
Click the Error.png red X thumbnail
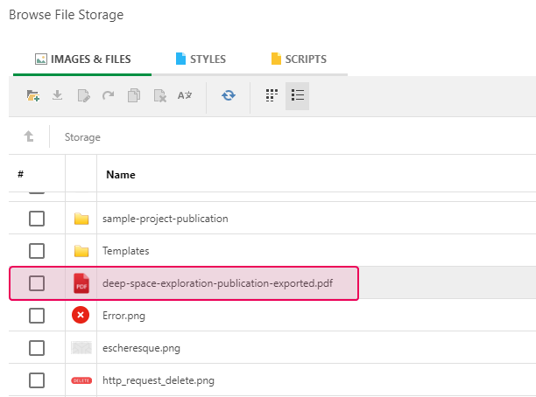tap(81, 315)
